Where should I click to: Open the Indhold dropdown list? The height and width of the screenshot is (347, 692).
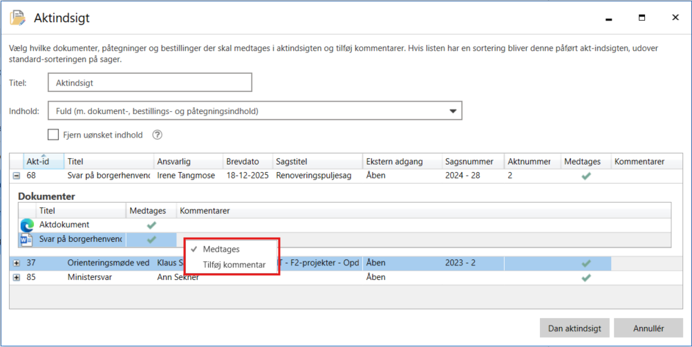point(453,111)
